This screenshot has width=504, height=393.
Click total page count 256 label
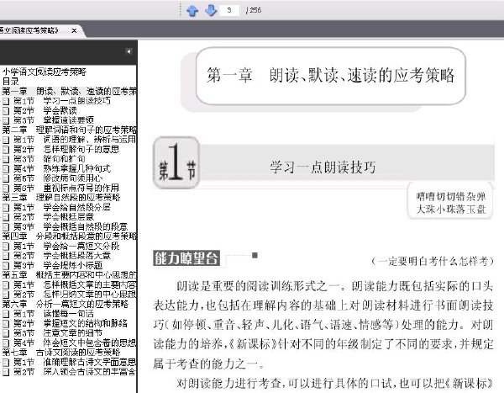(x=255, y=10)
